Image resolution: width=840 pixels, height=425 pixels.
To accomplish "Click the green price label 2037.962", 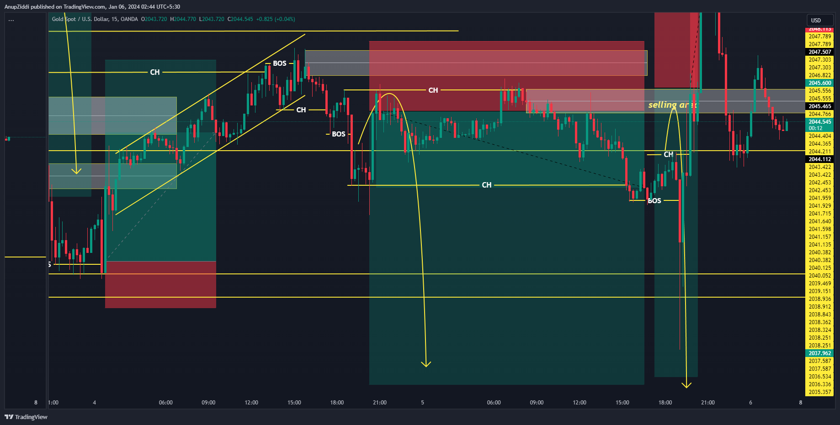I will click(820, 353).
